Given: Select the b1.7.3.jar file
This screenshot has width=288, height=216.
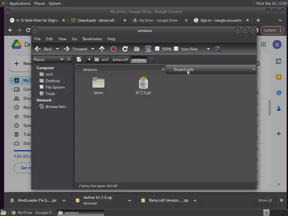Looking at the screenshot, I should click(x=143, y=86).
